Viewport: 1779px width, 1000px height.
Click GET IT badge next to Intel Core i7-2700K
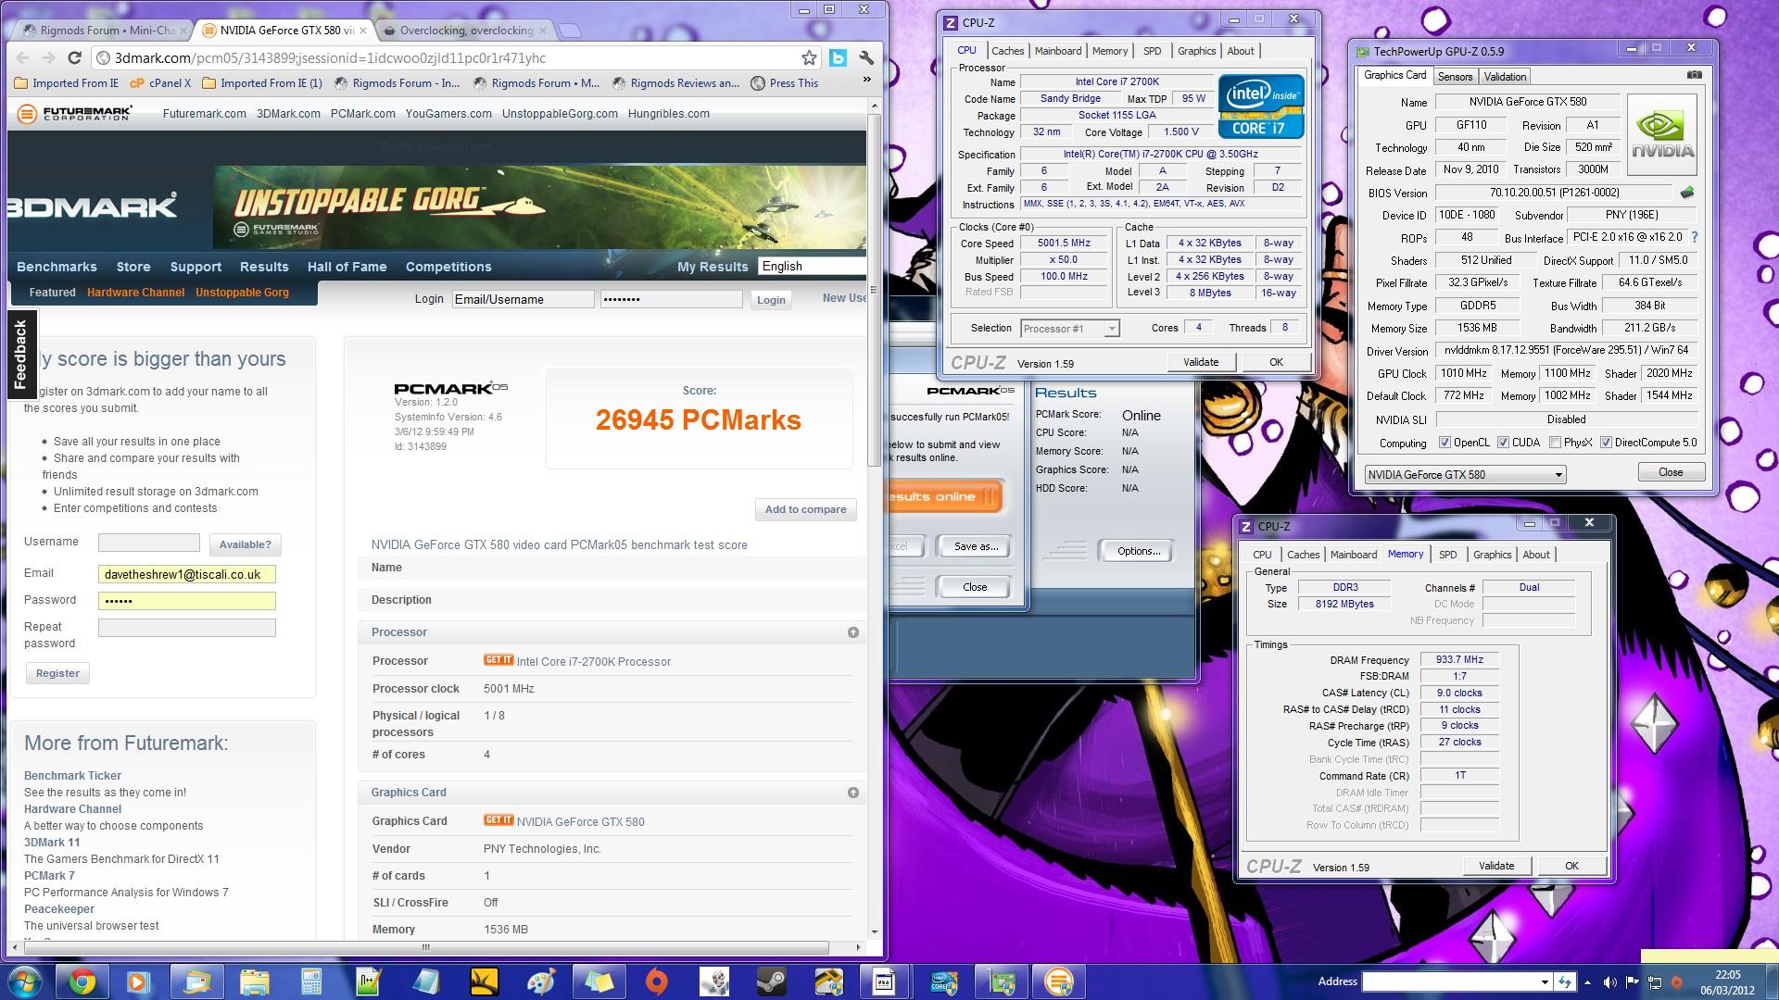(x=498, y=660)
